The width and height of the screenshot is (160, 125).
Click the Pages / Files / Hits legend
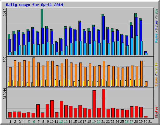click(x=157, y=26)
